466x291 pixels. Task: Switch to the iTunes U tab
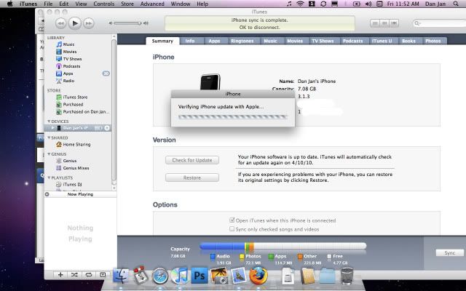point(382,41)
